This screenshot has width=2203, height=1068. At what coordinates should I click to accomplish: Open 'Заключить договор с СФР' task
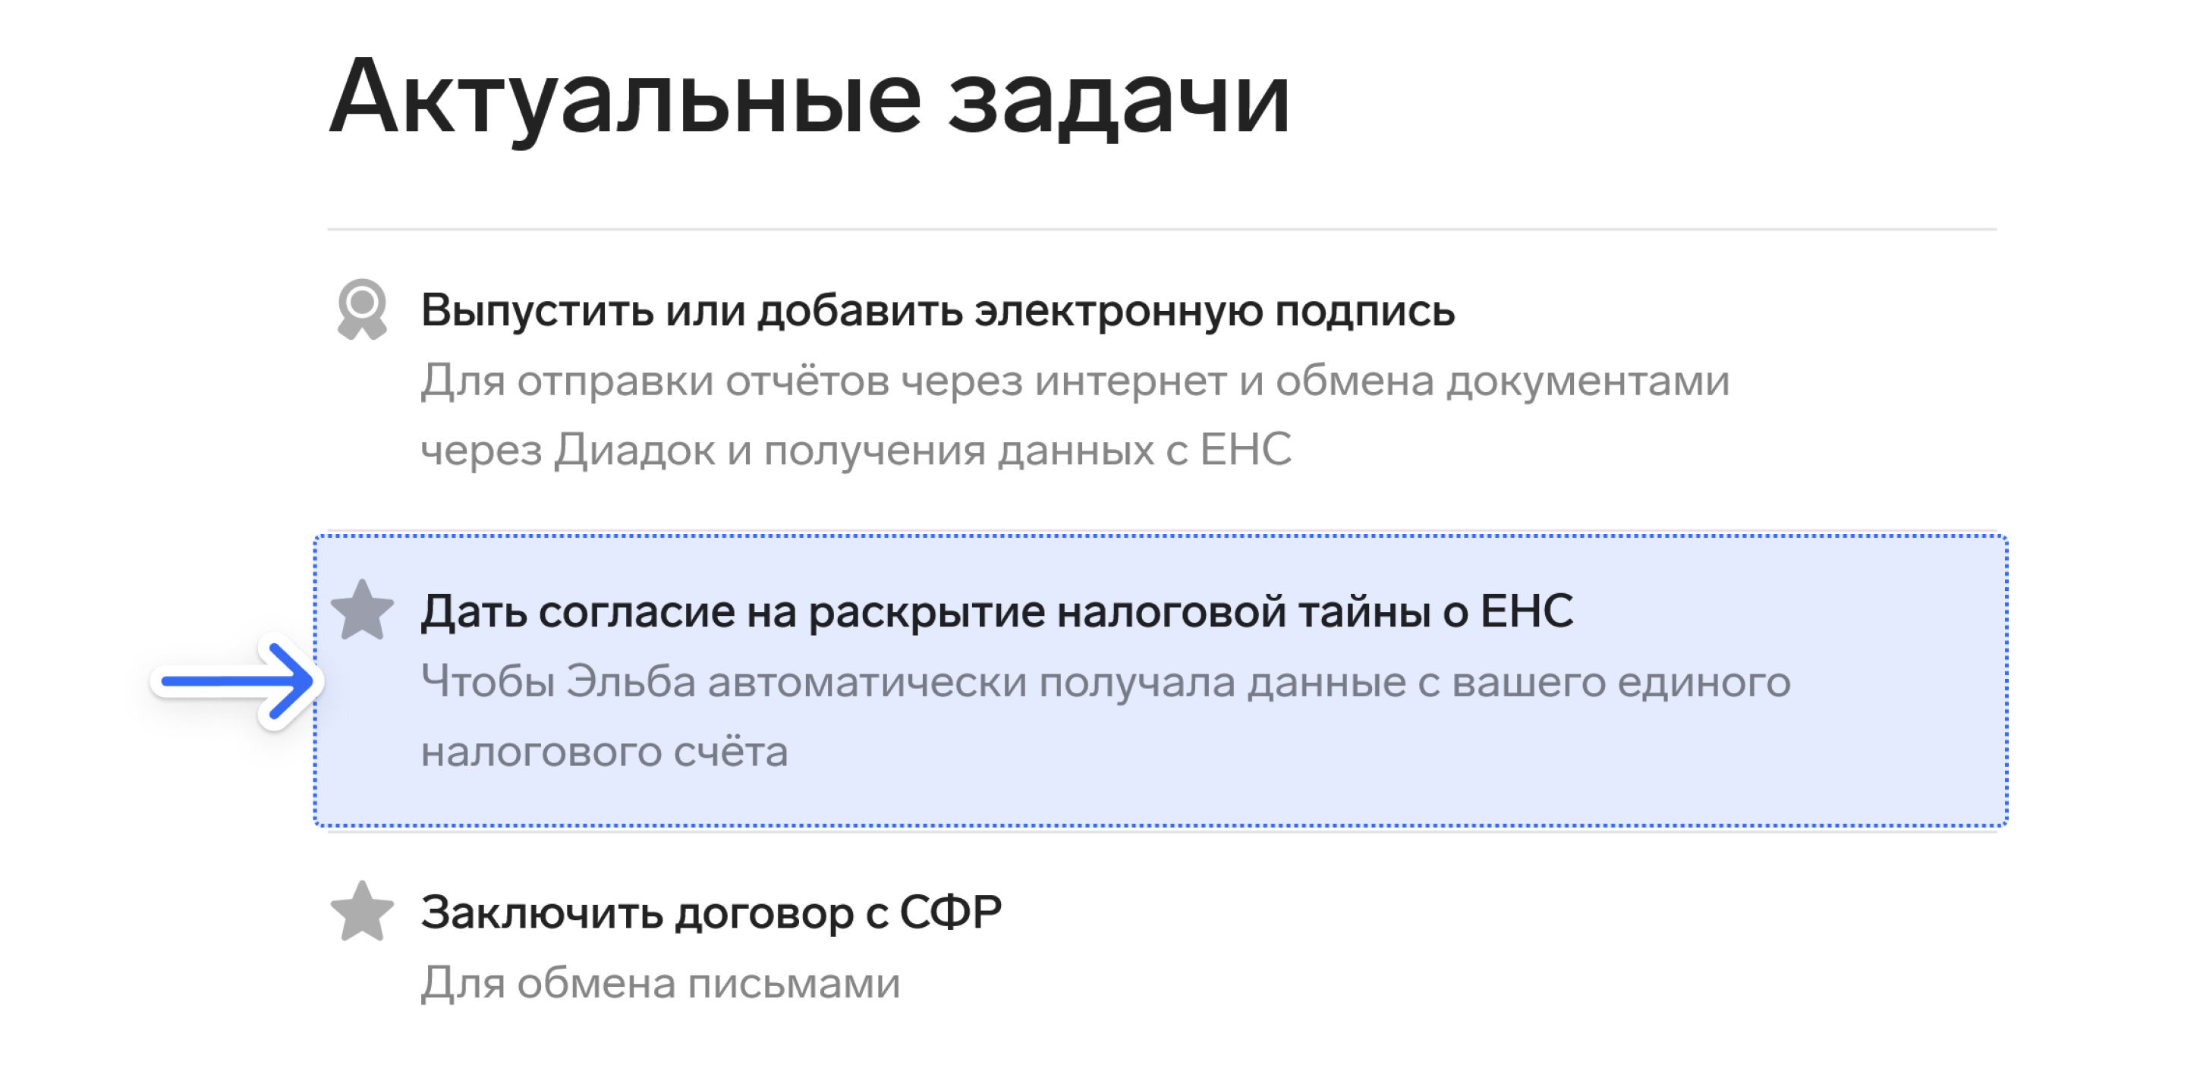(x=710, y=913)
